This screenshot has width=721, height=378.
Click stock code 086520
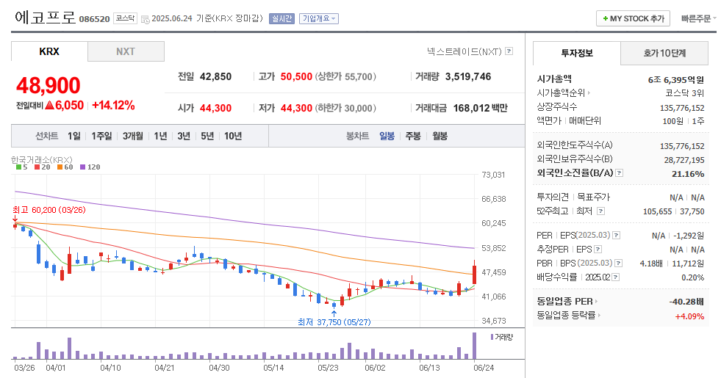[x=94, y=19]
